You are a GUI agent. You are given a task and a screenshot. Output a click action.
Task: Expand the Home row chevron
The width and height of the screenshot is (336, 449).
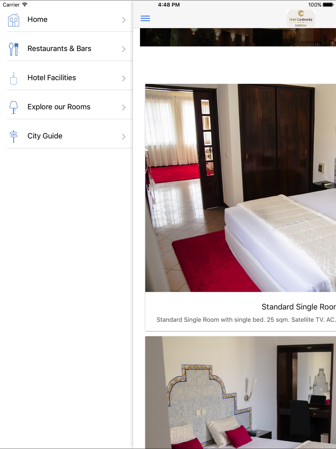(x=124, y=20)
